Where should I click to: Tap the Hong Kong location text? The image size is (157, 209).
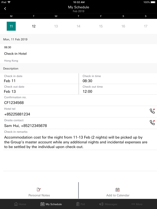coord(11,61)
